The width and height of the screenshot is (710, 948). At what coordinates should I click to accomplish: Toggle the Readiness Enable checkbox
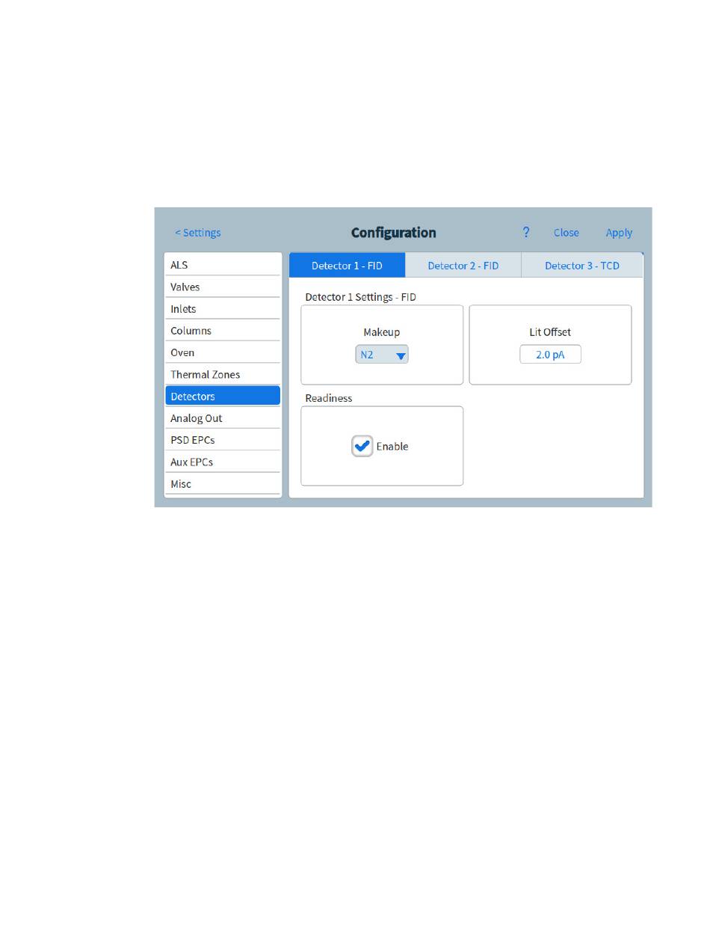[362, 446]
